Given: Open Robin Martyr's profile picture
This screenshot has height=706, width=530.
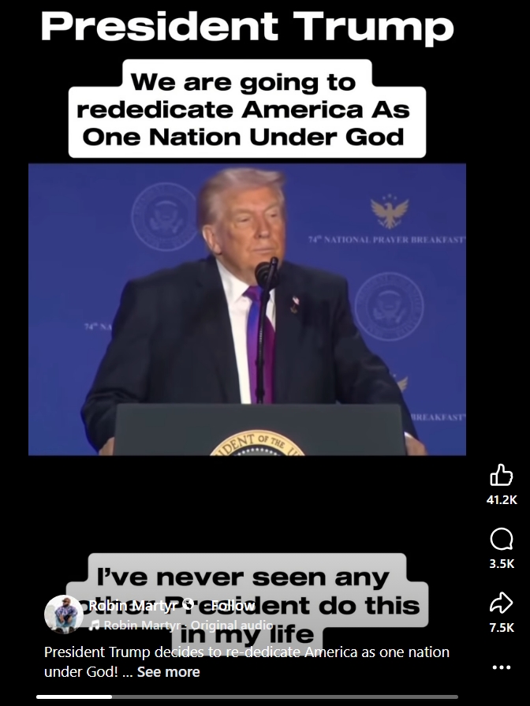Looking at the screenshot, I should pyautogui.click(x=64, y=614).
